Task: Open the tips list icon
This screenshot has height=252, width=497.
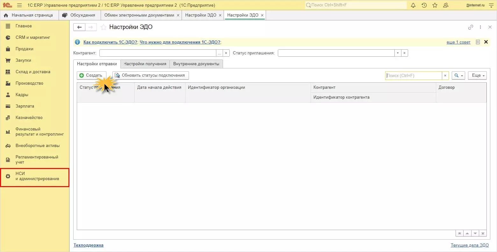Action: [x=478, y=42]
